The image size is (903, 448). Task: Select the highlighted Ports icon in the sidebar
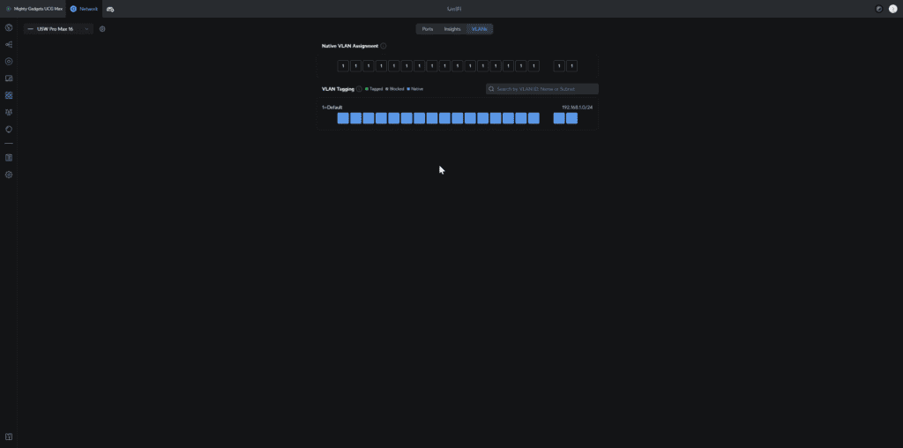point(9,95)
